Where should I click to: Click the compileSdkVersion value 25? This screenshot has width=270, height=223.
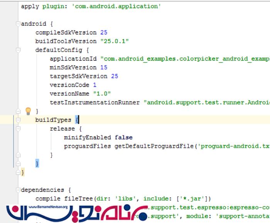[104, 32]
